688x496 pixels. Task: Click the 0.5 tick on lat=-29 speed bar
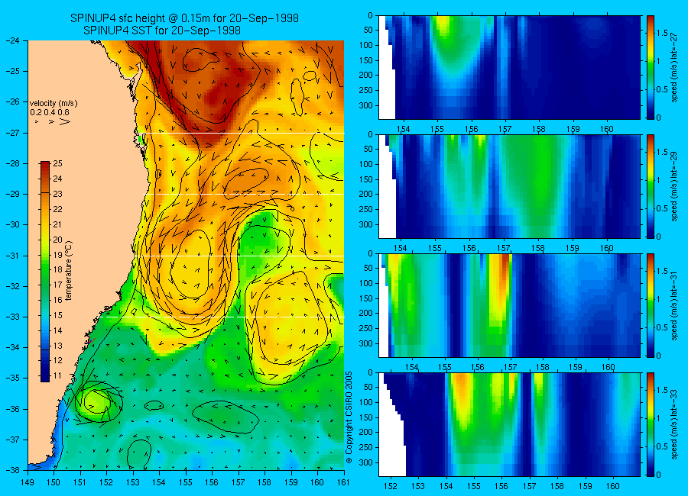click(x=663, y=208)
